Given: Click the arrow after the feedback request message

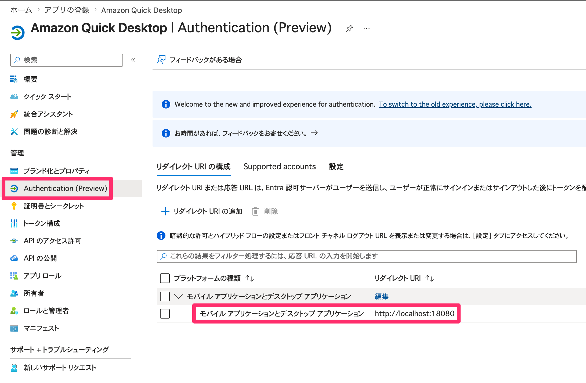Looking at the screenshot, I should (314, 133).
